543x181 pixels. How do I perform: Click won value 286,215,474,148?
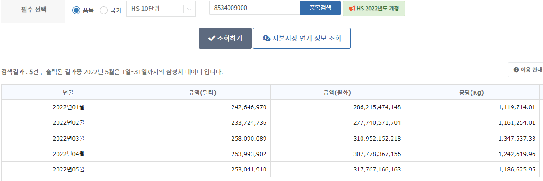[x=377, y=107]
